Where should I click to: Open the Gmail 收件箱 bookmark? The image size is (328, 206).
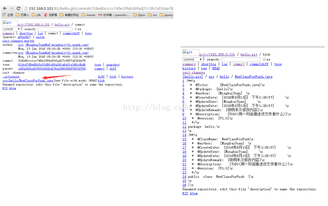coord(114,15)
